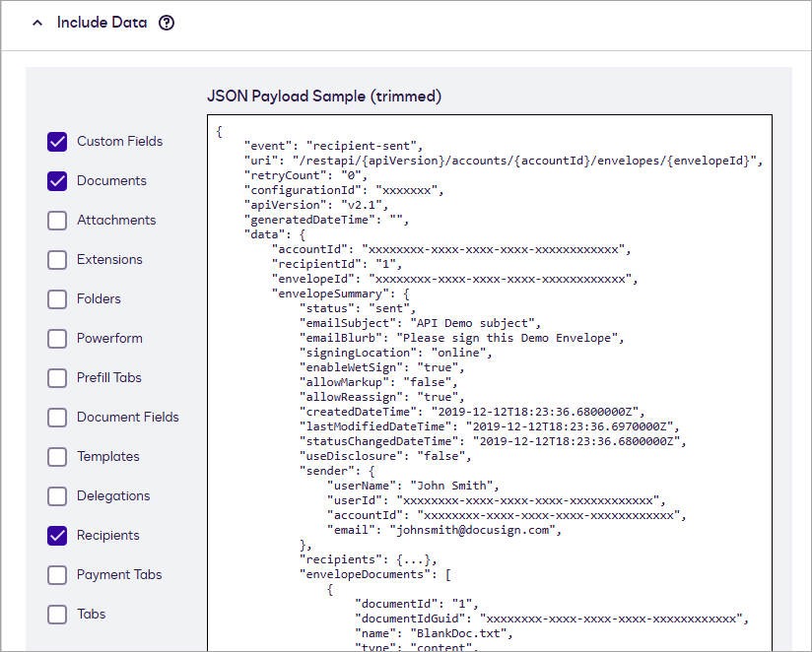Tick the Folders checkbox
Screen dimensions: 812x652
click(57, 298)
